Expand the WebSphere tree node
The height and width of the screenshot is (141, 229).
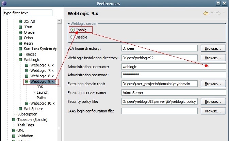tap(20, 109)
